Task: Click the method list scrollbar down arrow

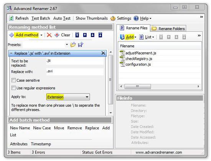Action: pyautogui.click(x=111, y=113)
